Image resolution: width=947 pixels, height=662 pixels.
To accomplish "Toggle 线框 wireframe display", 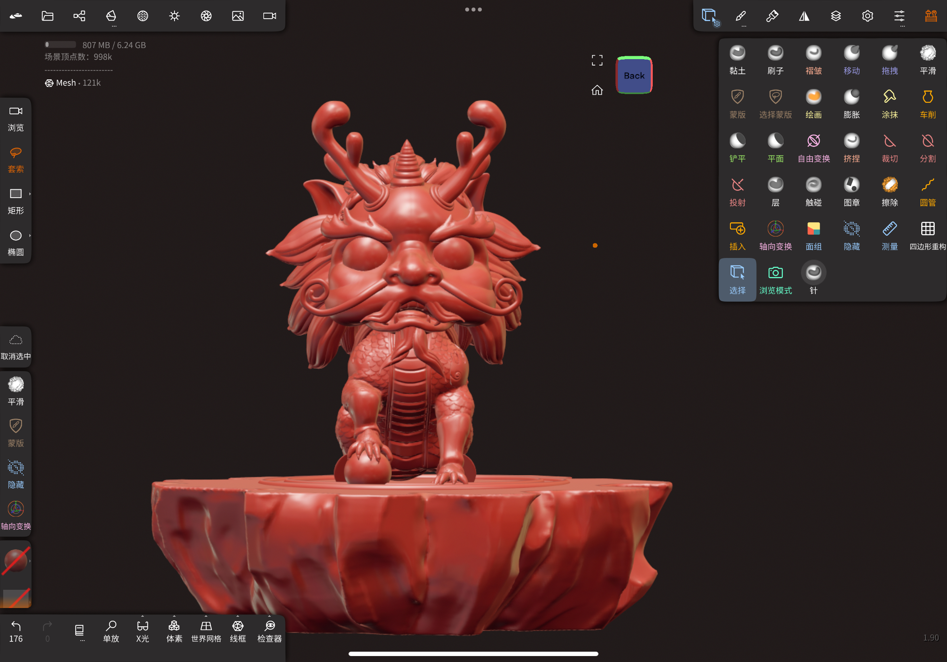I will click(238, 631).
